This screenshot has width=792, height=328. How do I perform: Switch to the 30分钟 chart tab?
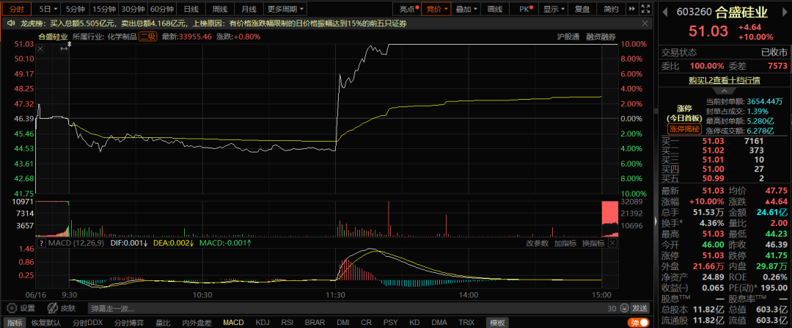[133, 9]
